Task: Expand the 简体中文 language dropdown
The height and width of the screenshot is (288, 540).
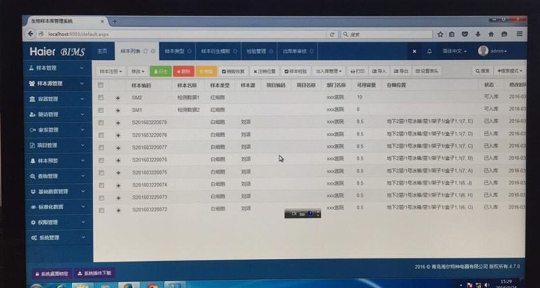Action: pyautogui.click(x=455, y=51)
